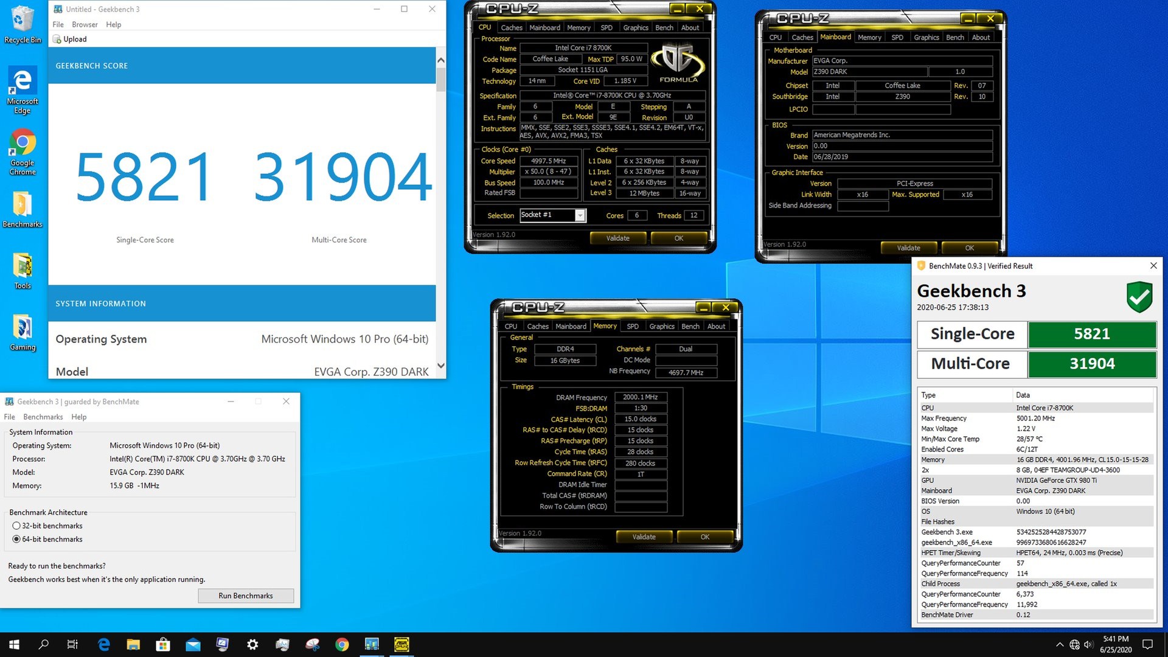Click Validate in CPU-Z CPU window
The width and height of the screenshot is (1168, 657).
click(x=617, y=238)
